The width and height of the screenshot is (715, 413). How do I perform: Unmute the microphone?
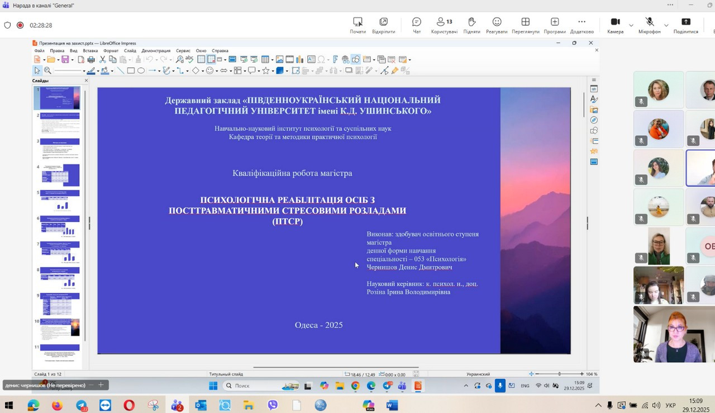(x=649, y=25)
